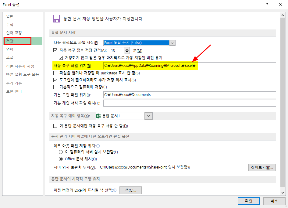Increase auto-recover interval with up arrow
The height and width of the screenshot is (208, 288).
127,49
